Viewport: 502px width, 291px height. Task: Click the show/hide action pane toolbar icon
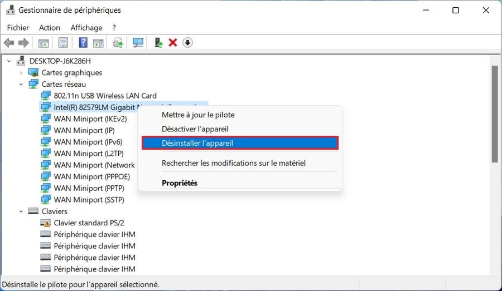(98, 43)
